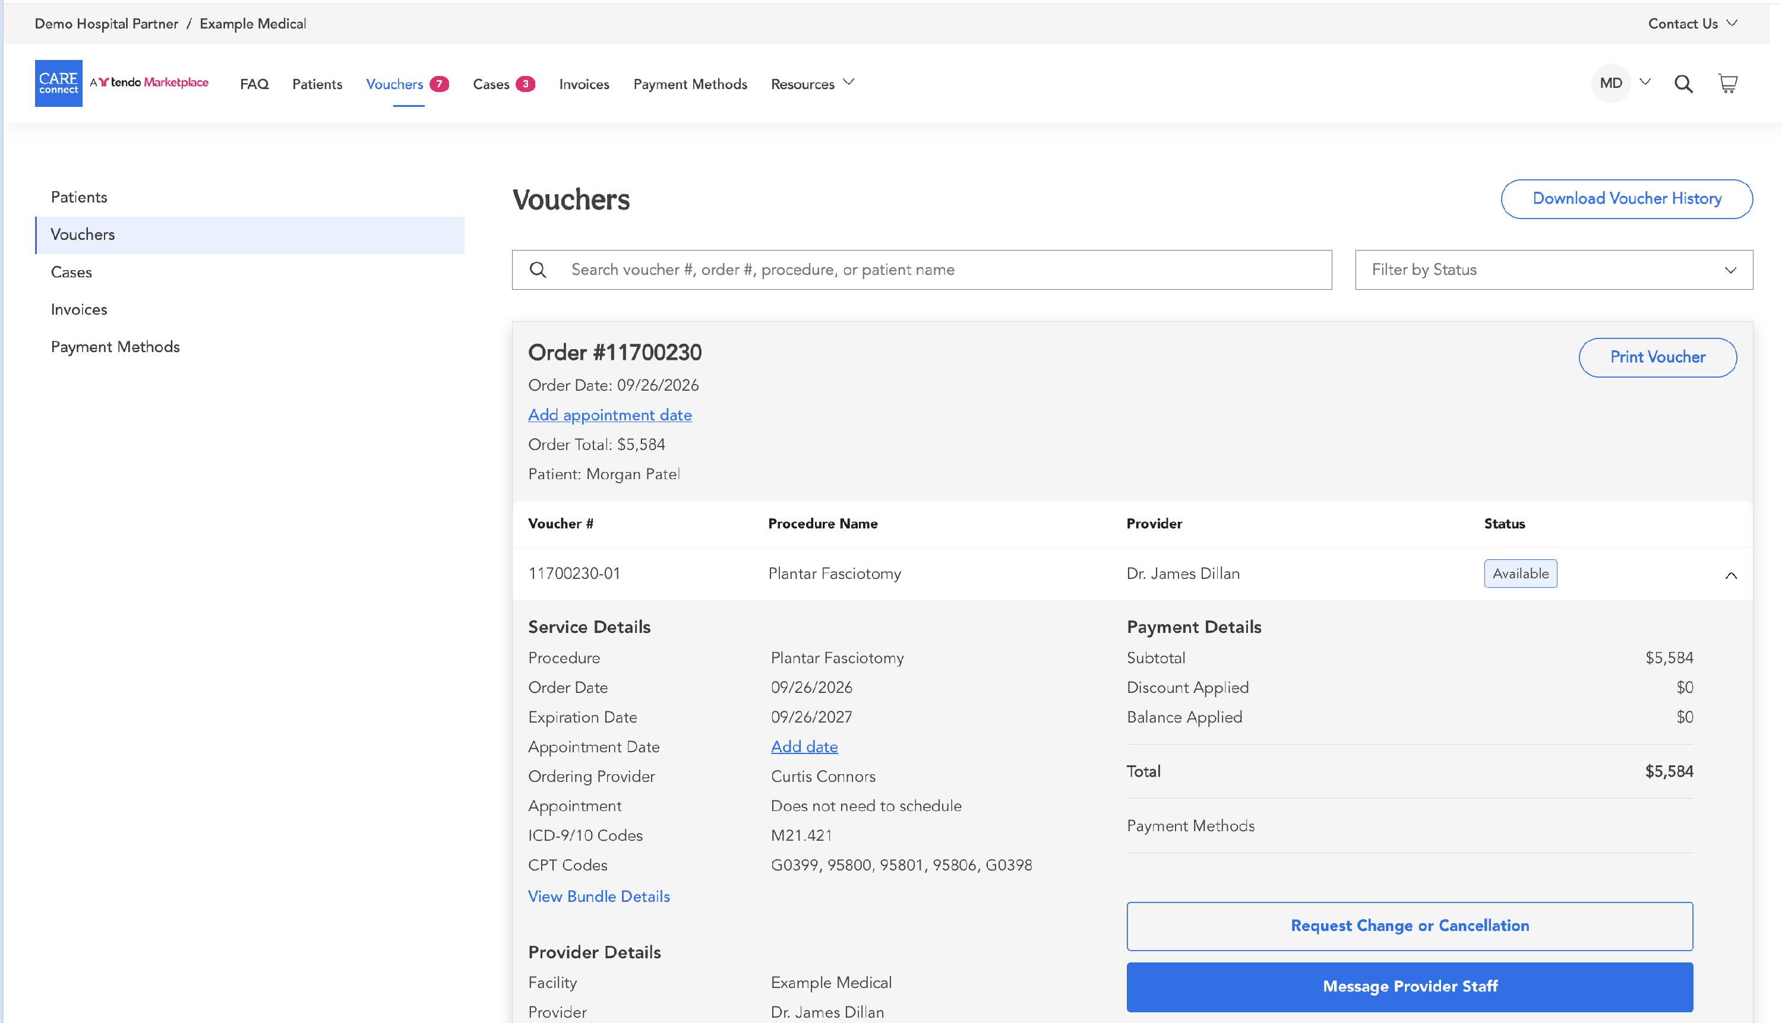Click ICD code M21.421

tap(801, 835)
